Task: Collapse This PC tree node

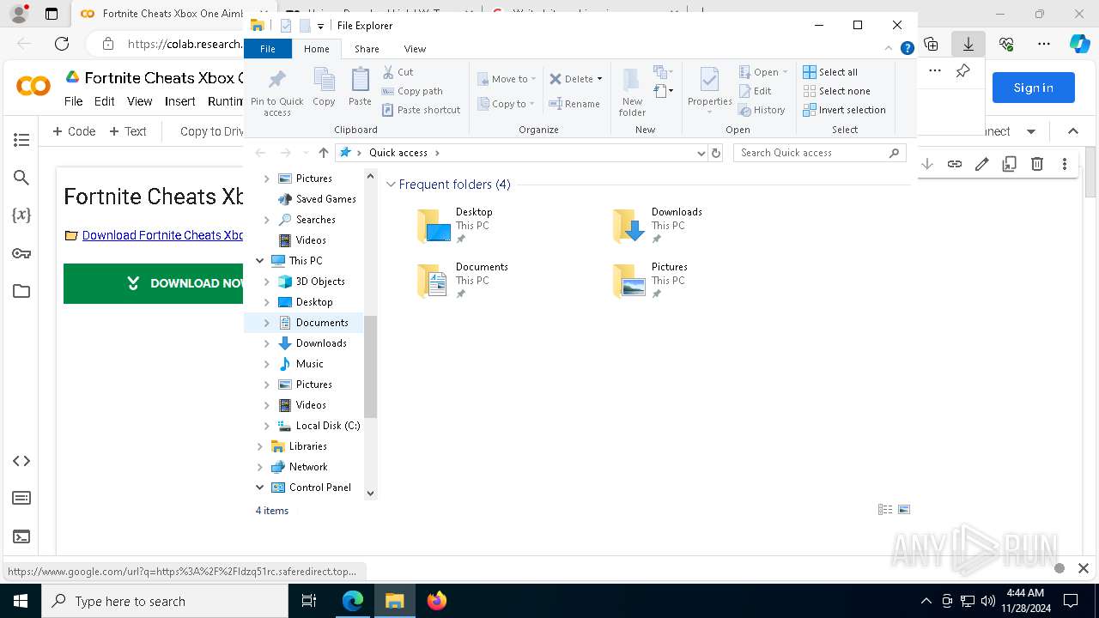Action: pyautogui.click(x=260, y=261)
